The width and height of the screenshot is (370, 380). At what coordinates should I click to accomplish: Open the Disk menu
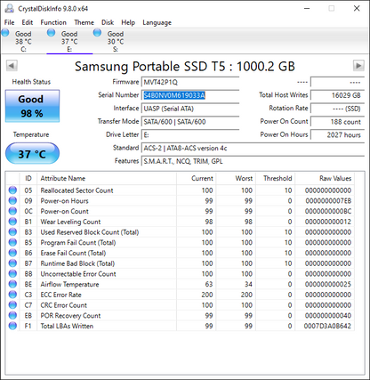click(x=108, y=22)
